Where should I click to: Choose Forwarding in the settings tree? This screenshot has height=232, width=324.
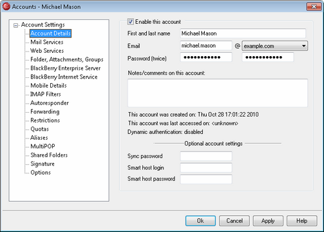tap(45, 111)
